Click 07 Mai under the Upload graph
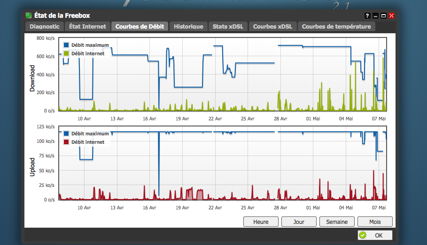 379,208
